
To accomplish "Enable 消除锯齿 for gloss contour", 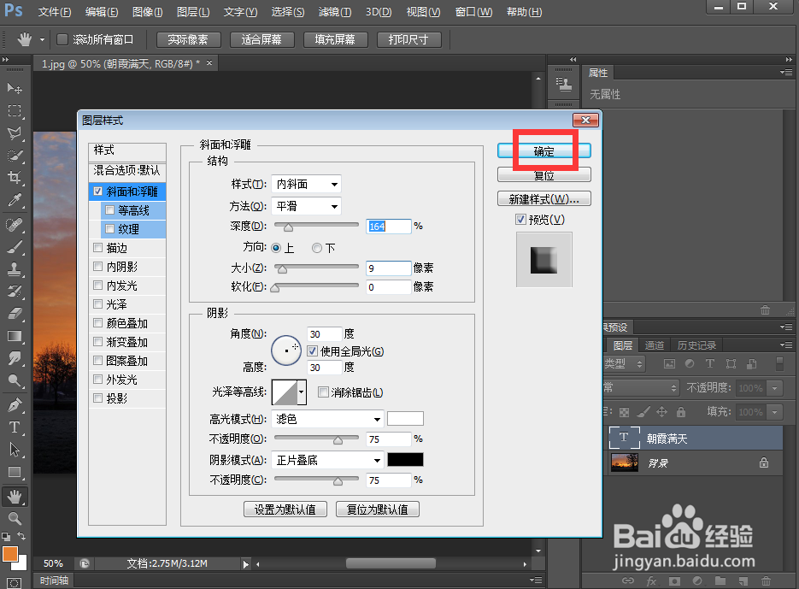I will click(322, 392).
